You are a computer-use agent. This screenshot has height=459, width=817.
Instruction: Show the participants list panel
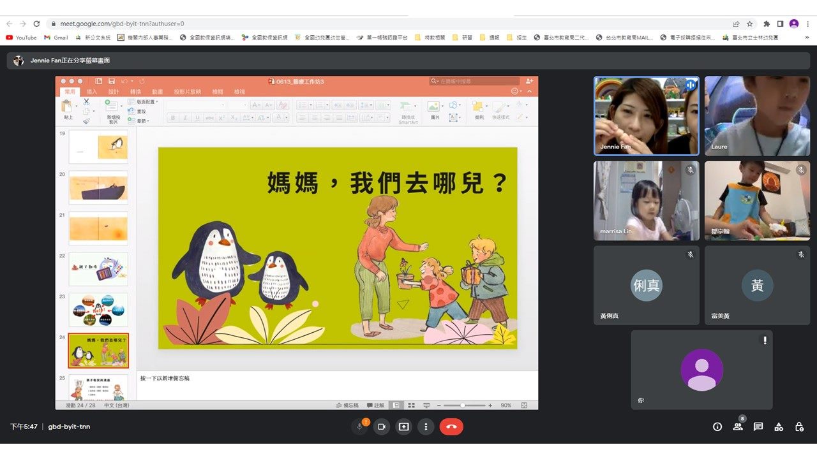pos(738,426)
